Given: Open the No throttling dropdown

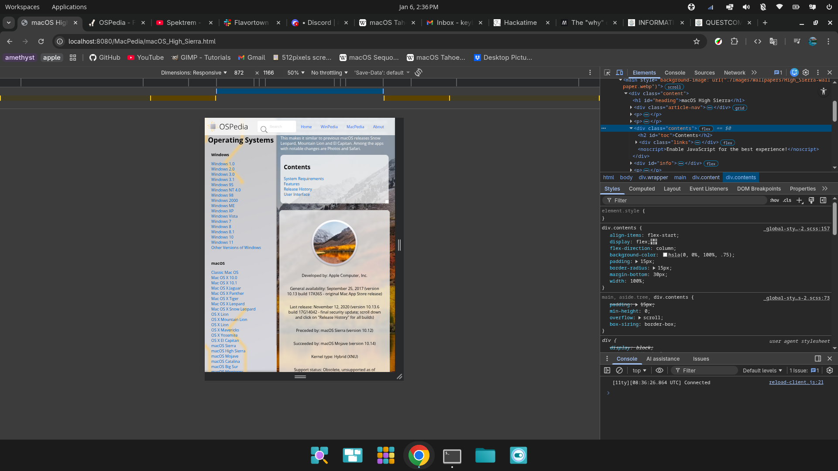Looking at the screenshot, I should click(329, 72).
